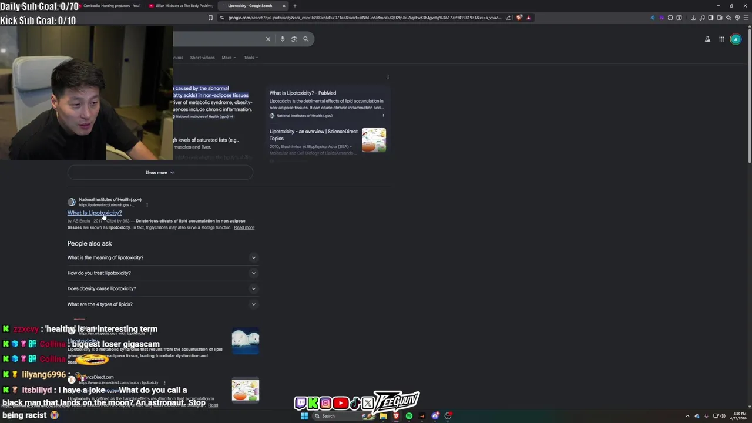
Task: Open File Explorer from the taskbar
Action: click(x=383, y=416)
